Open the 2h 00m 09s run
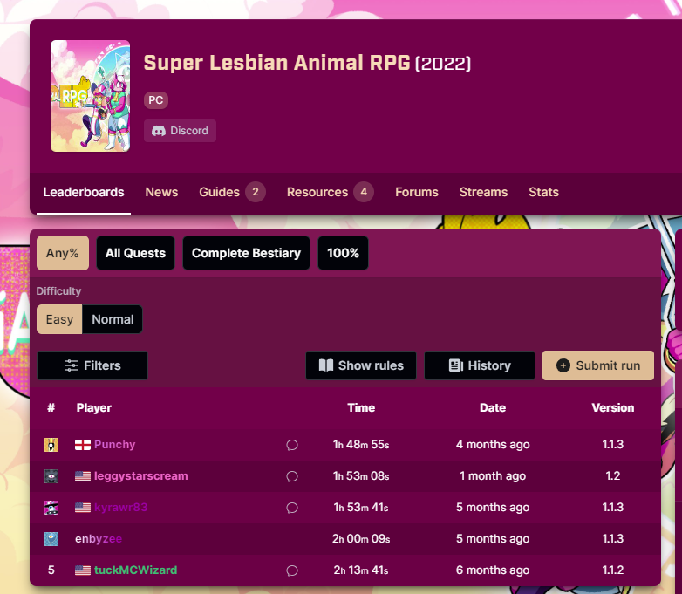This screenshot has width=682, height=594. [x=361, y=539]
